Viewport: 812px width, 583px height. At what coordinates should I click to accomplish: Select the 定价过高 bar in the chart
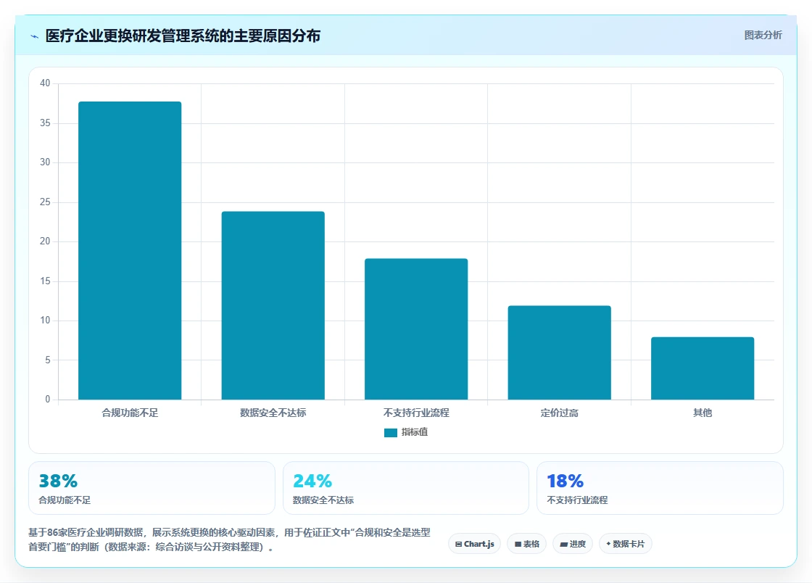[559, 352]
